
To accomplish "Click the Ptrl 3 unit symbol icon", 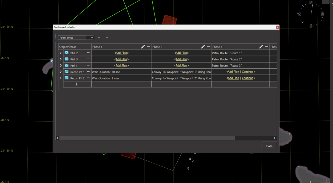I will click(67, 59).
